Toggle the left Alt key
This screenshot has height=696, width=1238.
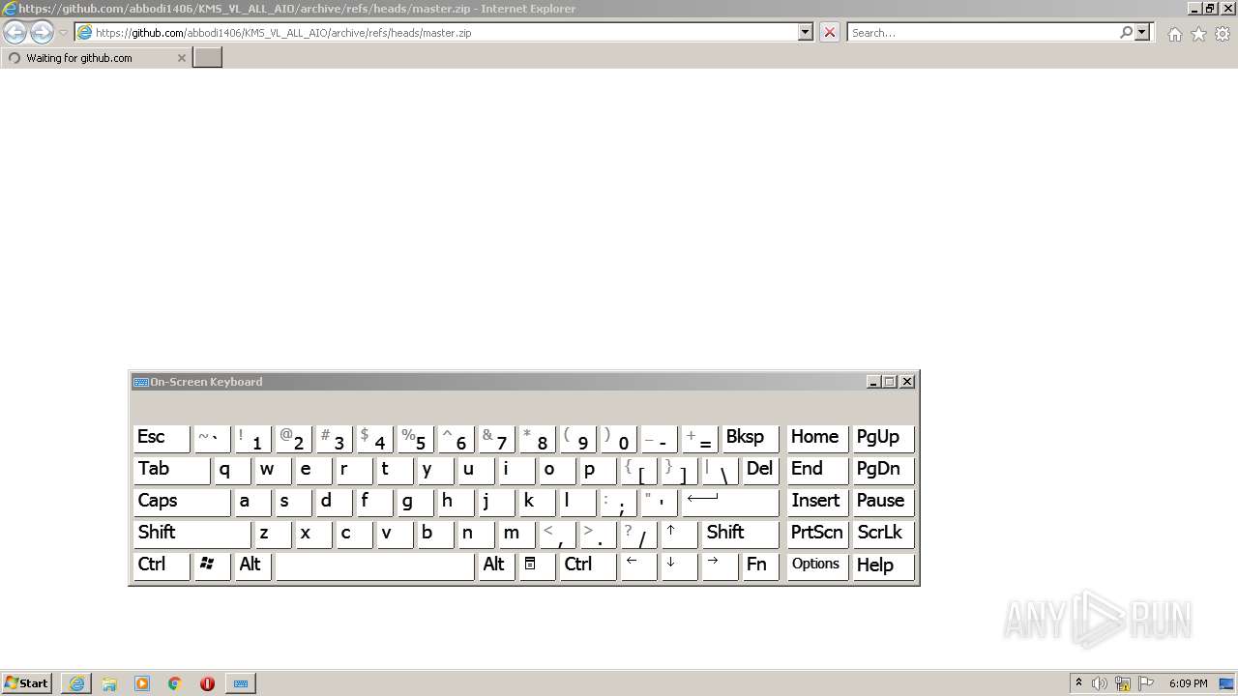pyautogui.click(x=253, y=565)
